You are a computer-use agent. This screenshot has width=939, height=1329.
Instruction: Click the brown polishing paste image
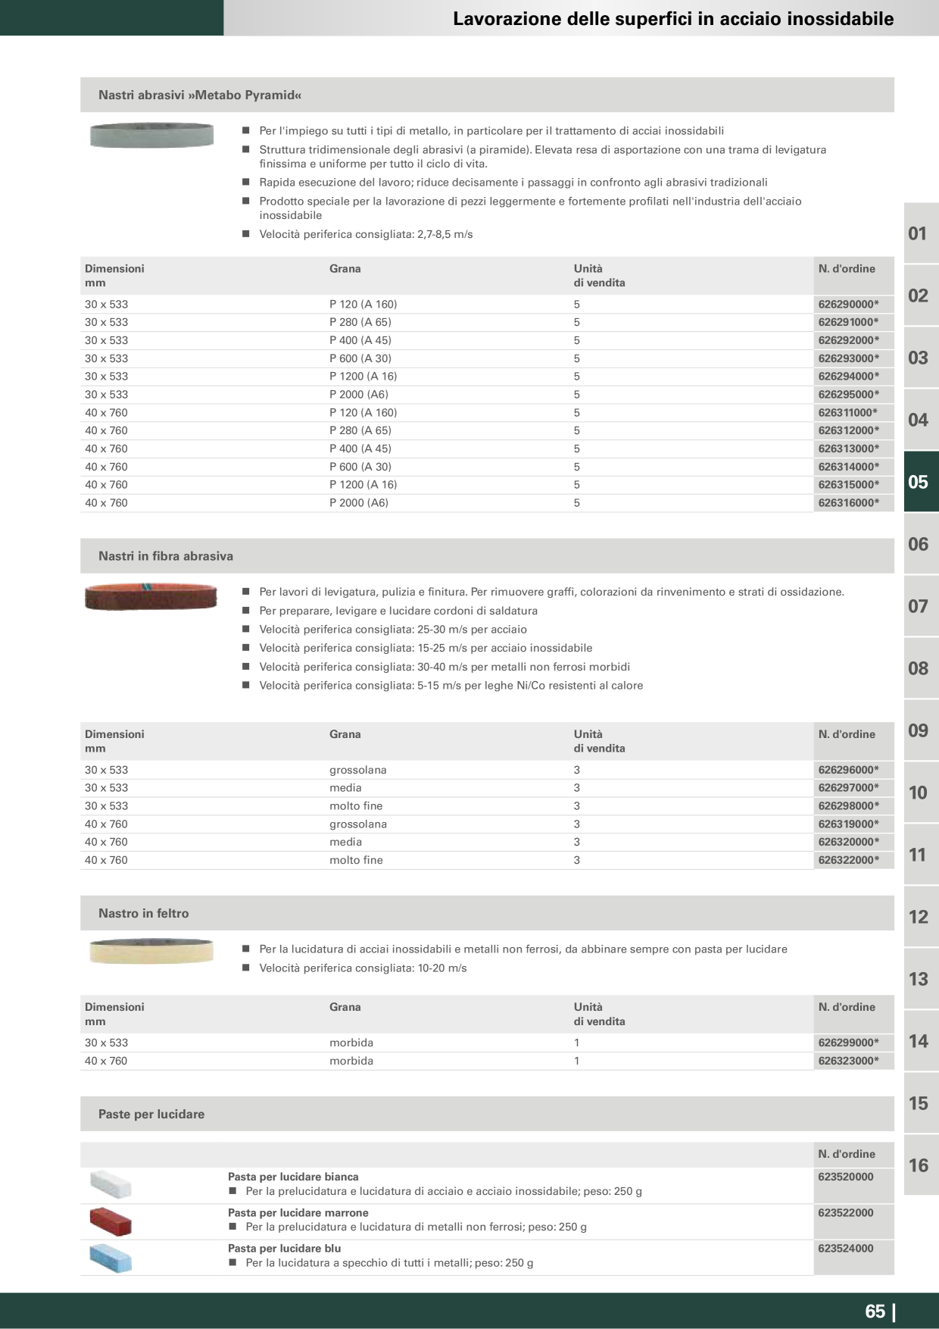pos(110,1220)
